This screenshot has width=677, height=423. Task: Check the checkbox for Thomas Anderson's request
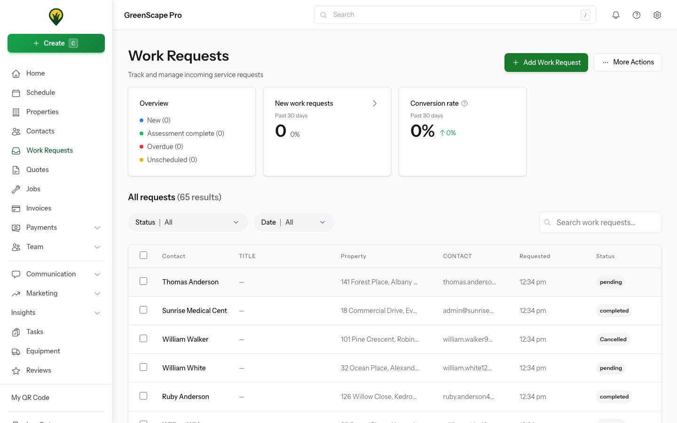[x=143, y=281]
